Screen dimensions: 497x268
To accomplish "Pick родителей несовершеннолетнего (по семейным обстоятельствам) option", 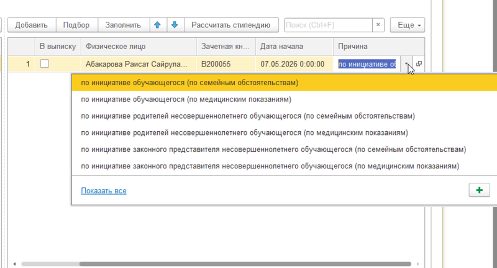I will 285,116.
